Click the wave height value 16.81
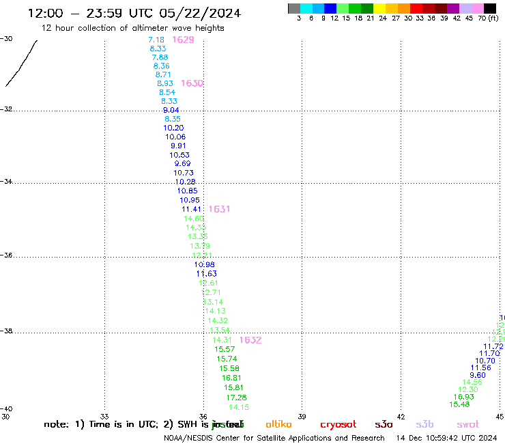This screenshot has width=505, height=444. [231, 378]
